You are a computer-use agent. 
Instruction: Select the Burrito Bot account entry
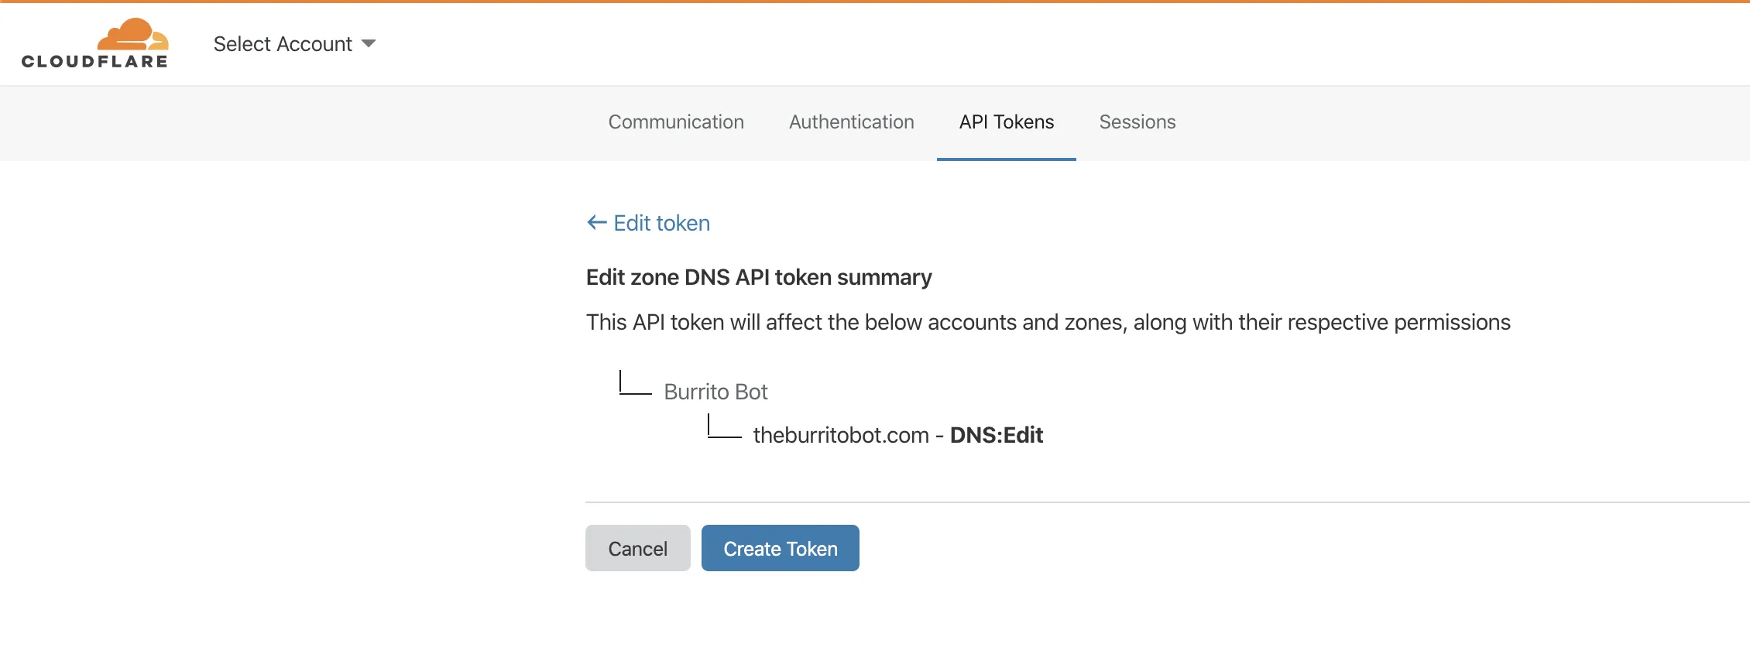(715, 392)
